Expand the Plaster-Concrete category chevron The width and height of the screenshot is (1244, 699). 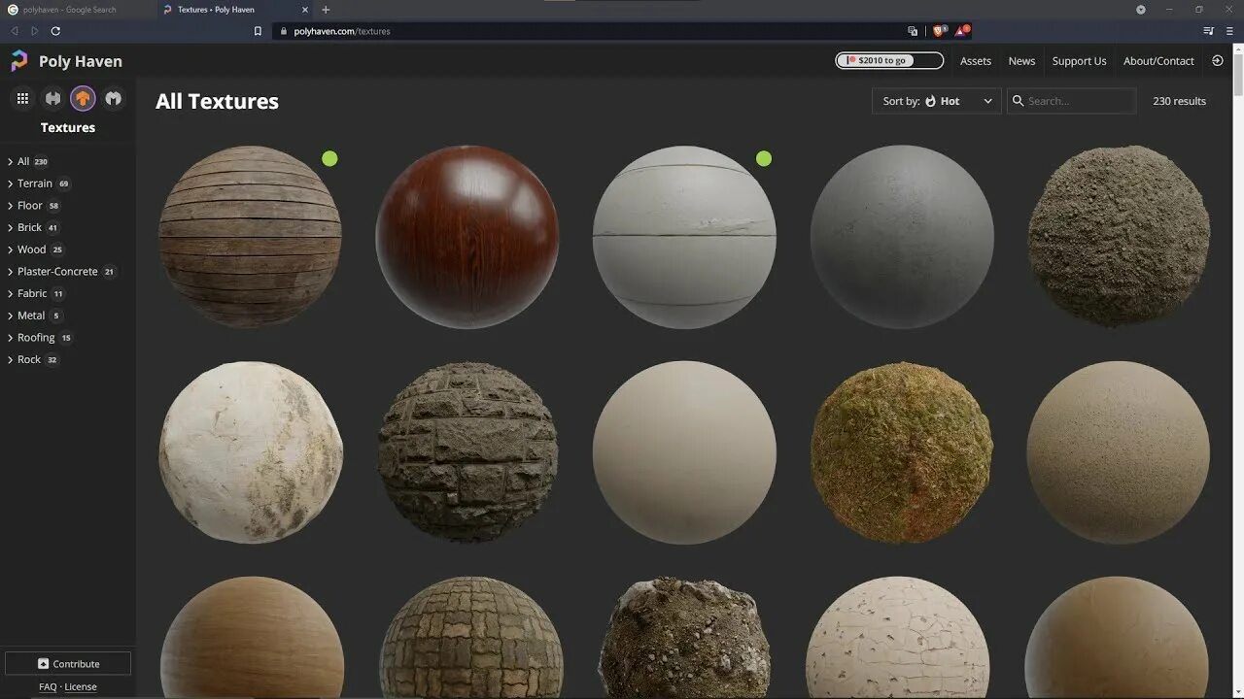pyautogui.click(x=10, y=272)
